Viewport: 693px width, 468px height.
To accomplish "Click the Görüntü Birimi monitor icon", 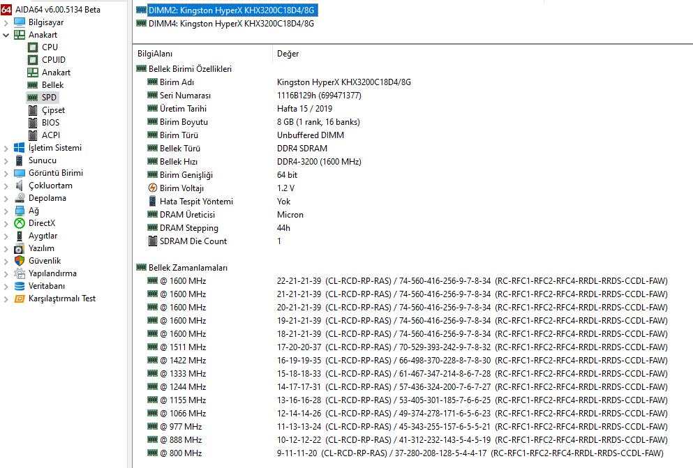I will [x=20, y=173].
